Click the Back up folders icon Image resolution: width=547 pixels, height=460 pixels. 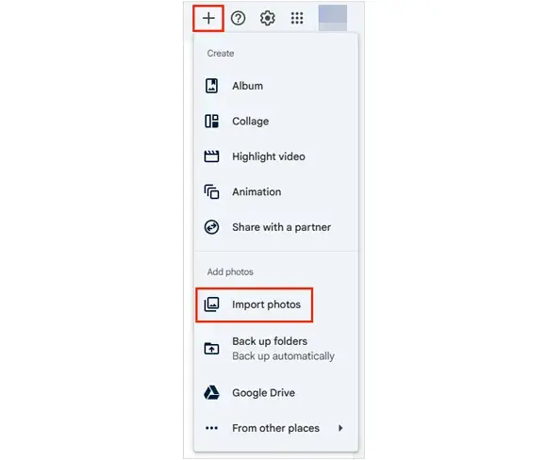pos(211,349)
